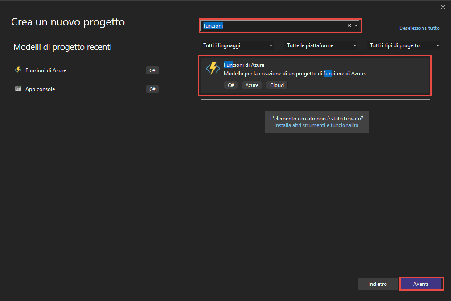Screen dimensions: 451x301
Task: Open the Tutti i linguaggi dropdown
Action: pos(237,45)
